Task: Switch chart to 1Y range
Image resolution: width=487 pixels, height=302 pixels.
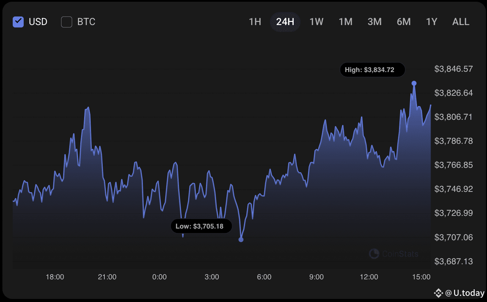Action: click(x=431, y=22)
